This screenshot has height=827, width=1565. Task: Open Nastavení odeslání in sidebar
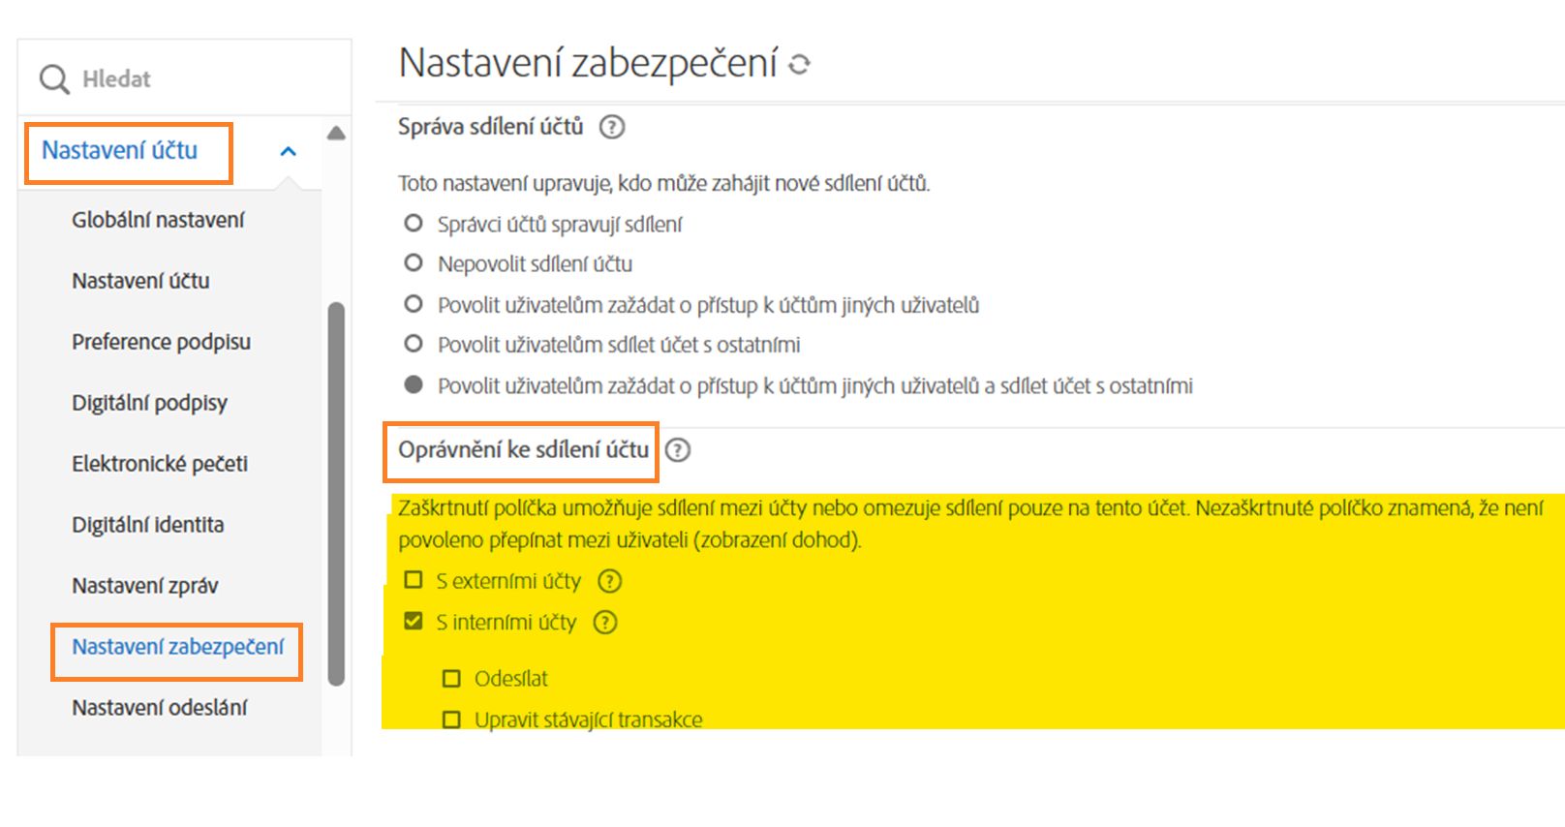(x=159, y=708)
